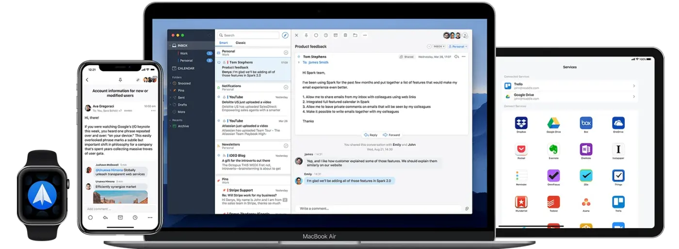Tap the OneNote service icon on iPad

pyautogui.click(x=586, y=149)
